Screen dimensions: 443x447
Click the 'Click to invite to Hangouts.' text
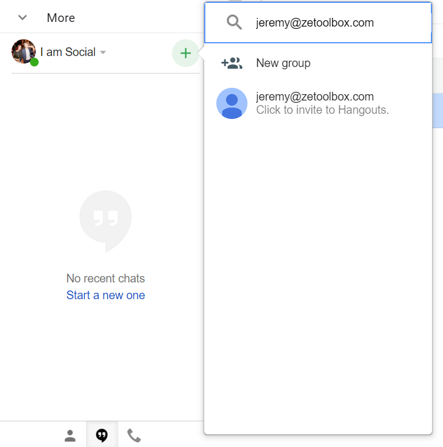322,110
